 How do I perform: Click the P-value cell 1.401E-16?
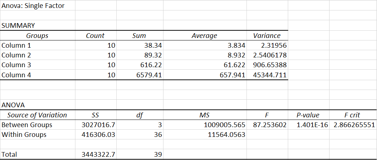point(311,125)
